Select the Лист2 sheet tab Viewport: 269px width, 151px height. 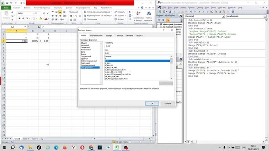(26, 139)
